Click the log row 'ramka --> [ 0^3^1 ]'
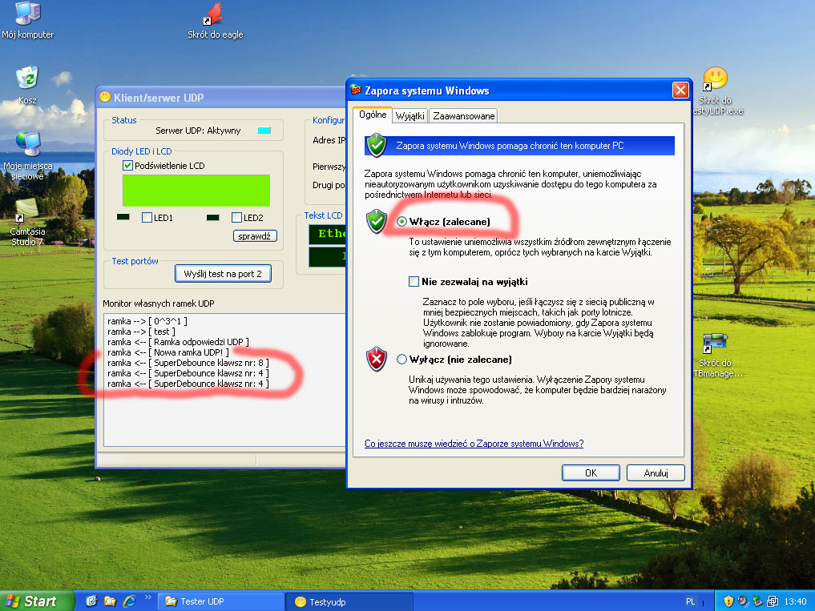Image resolution: width=815 pixels, height=611 pixels. (x=147, y=321)
